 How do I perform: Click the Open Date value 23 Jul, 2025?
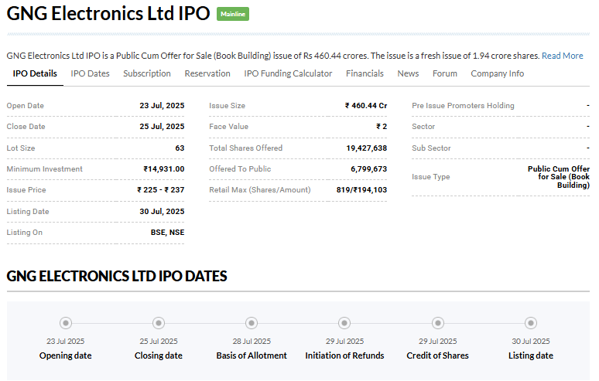pos(162,106)
